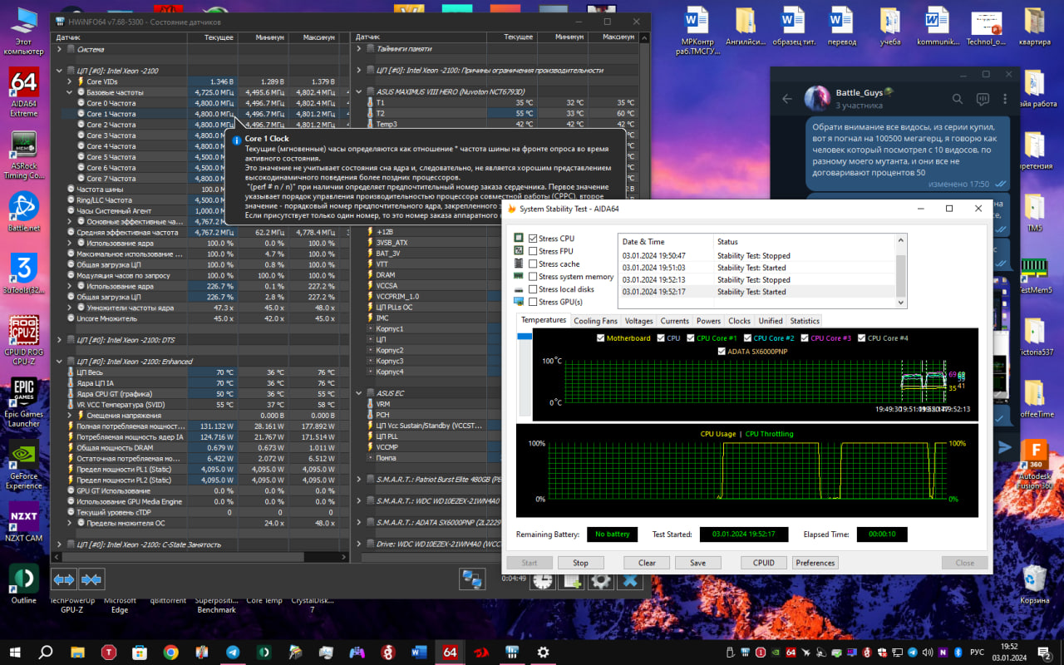This screenshot has width=1064, height=665.
Task: Collapse Базовые частоты tree row
Action: coord(70,92)
